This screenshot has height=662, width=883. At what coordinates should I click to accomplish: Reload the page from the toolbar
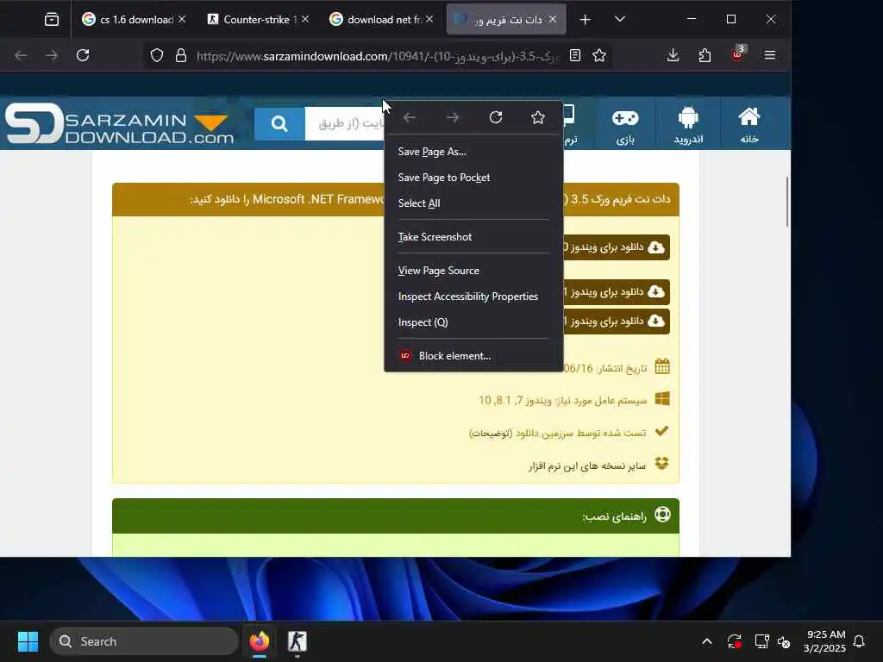tap(83, 55)
